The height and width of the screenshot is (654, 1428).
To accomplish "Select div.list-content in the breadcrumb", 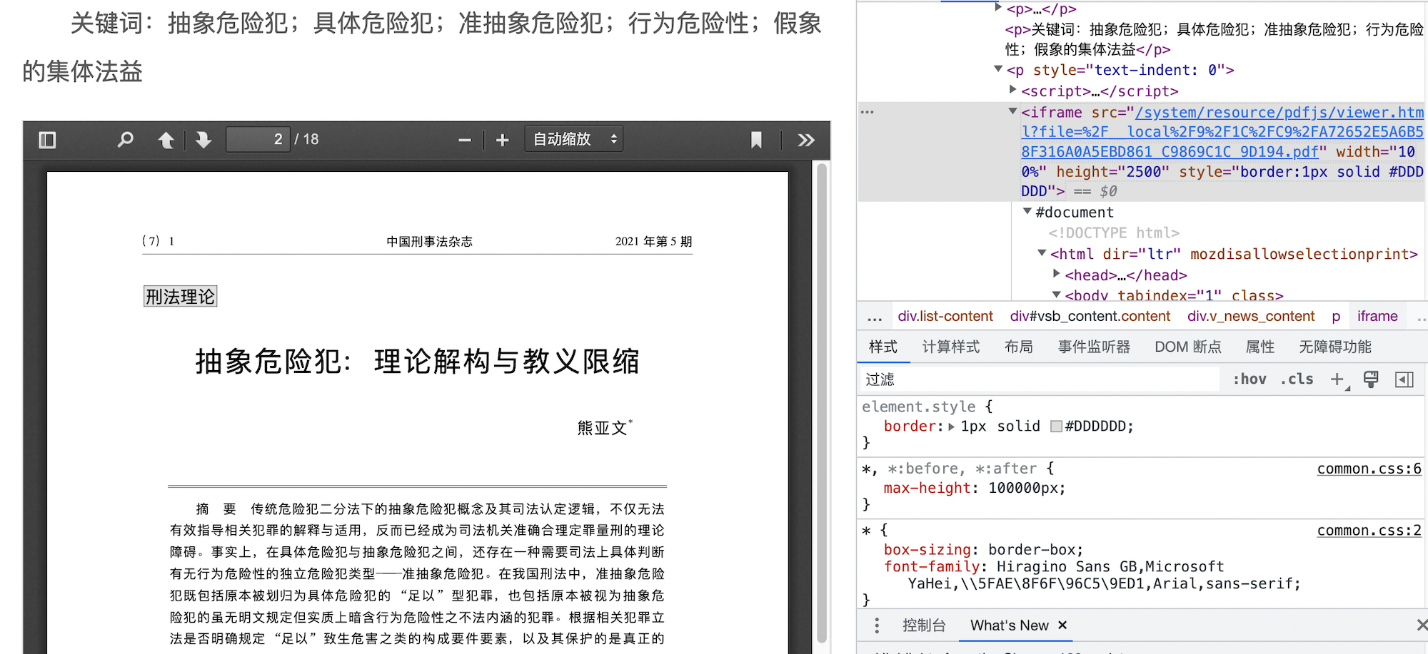I will pyautogui.click(x=945, y=316).
